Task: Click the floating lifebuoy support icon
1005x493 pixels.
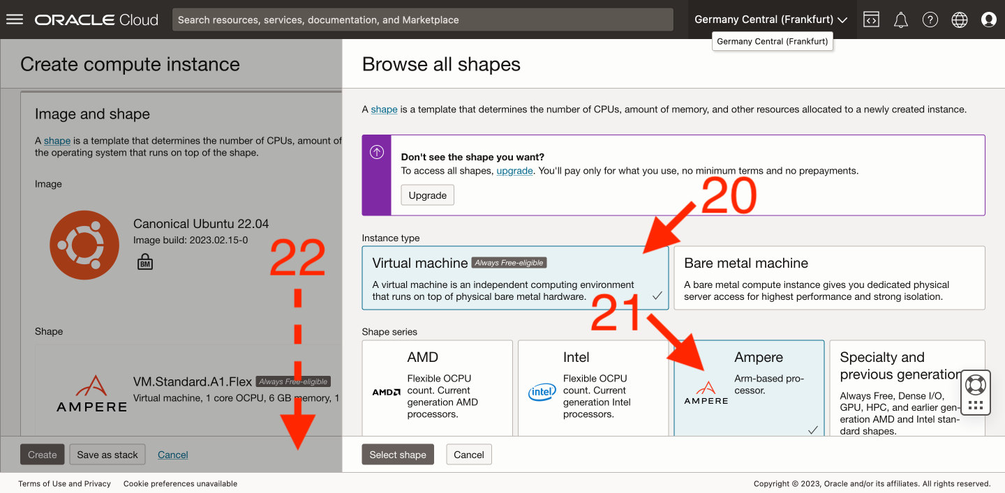Action: 975,384
